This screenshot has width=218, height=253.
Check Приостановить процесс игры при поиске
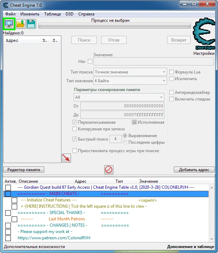74,150
